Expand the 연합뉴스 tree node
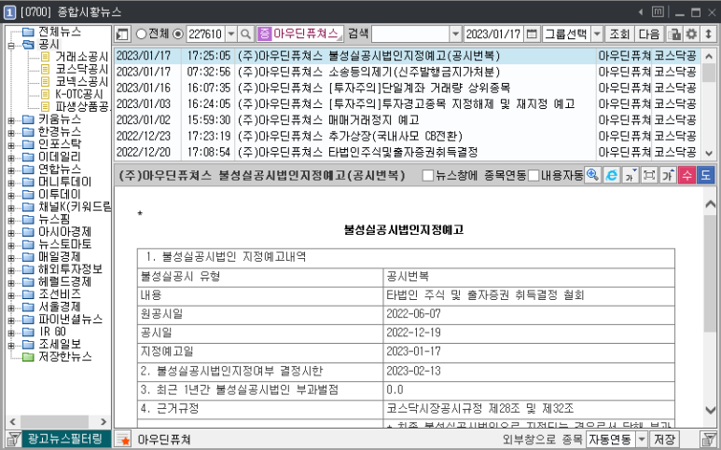Image resolution: width=721 pixels, height=450 pixels. (x=11, y=170)
